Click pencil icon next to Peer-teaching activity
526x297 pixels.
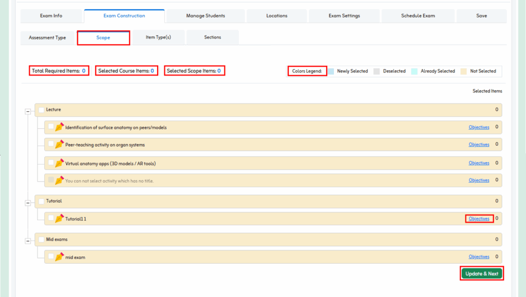[x=59, y=145]
